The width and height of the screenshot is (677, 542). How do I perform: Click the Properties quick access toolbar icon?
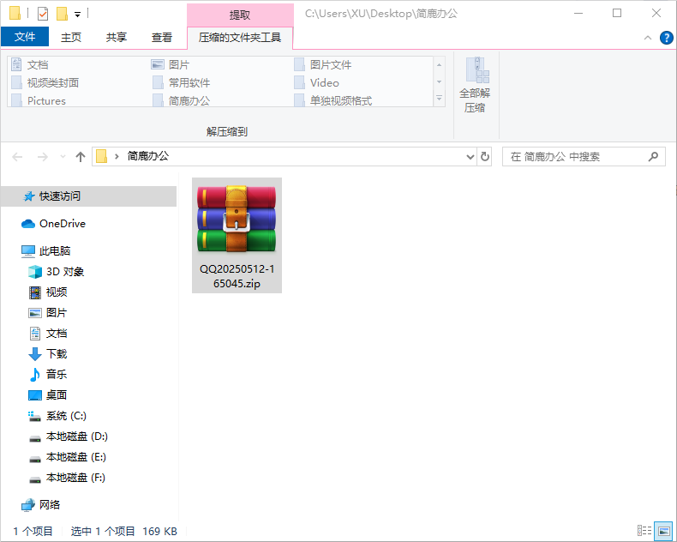(x=43, y=14)
